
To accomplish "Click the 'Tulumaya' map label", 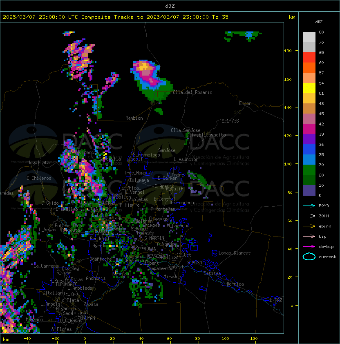I will [139, 180].
